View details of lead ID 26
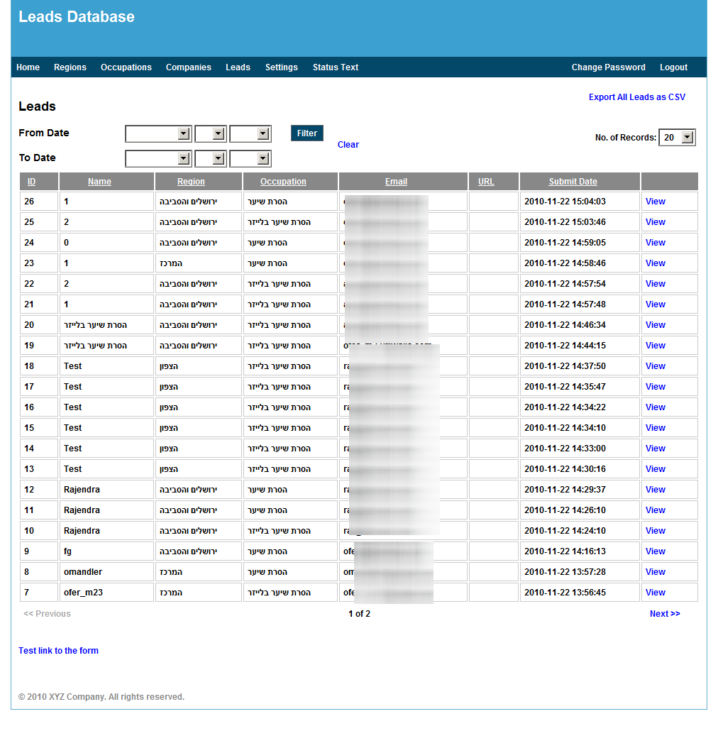The image size is (718, 731). point(655,201)
